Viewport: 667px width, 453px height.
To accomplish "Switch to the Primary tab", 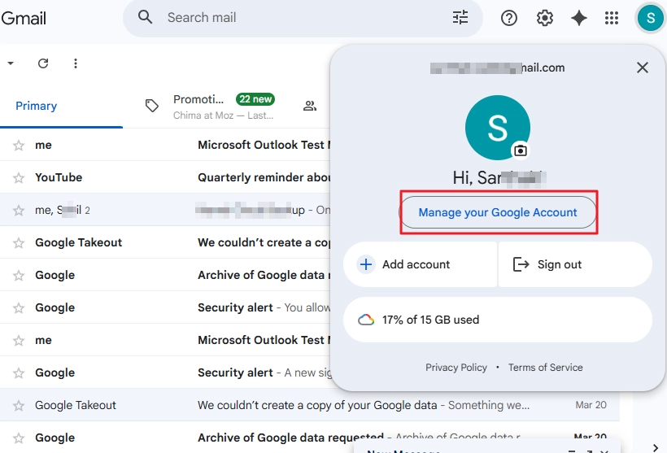I will click(x=61, y=106).
